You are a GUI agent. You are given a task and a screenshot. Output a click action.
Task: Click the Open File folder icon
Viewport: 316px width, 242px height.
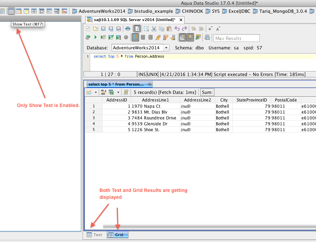click(96, 29)
